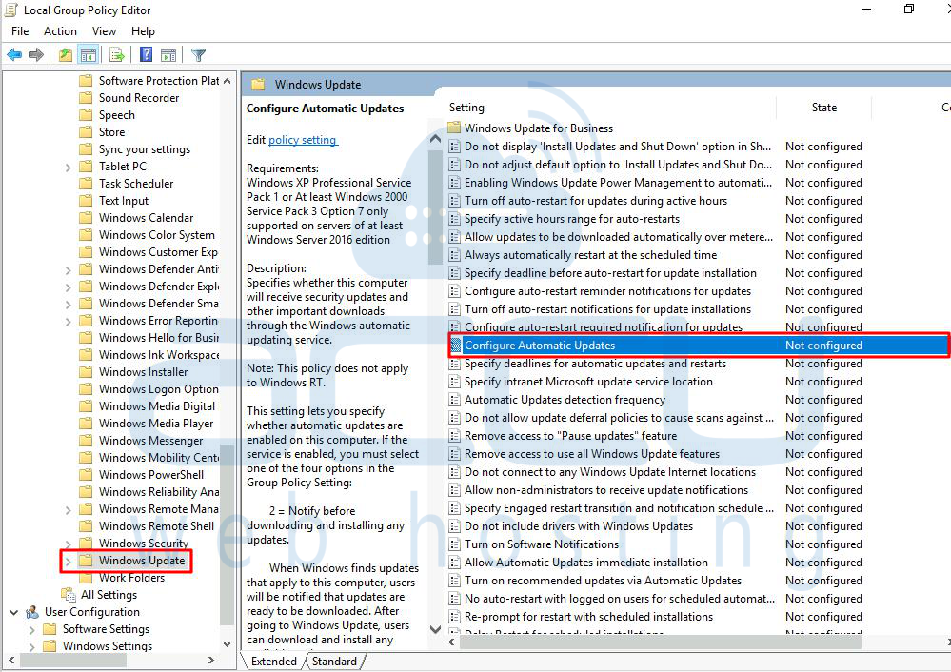Click tree pane scroll up arrow
The width and height of the screenshot is (951, 672).
tap(227, 81)
